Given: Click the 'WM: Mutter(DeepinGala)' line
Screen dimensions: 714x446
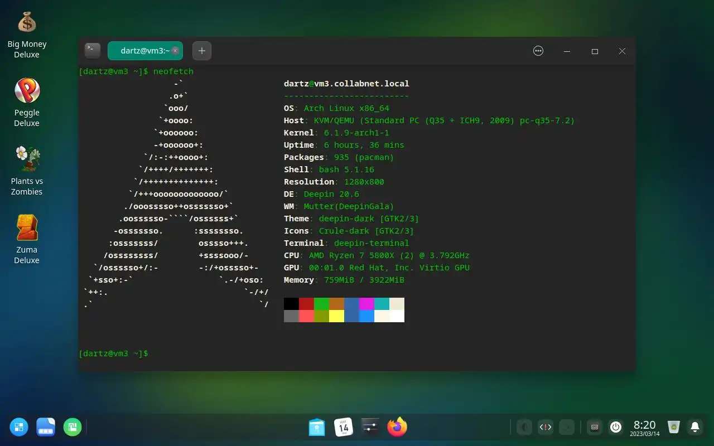Looking at the screenshot, I should pos(339,206).
